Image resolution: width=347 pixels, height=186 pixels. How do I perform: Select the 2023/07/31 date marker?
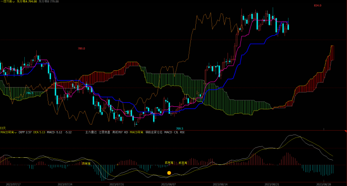pos(116,184)
